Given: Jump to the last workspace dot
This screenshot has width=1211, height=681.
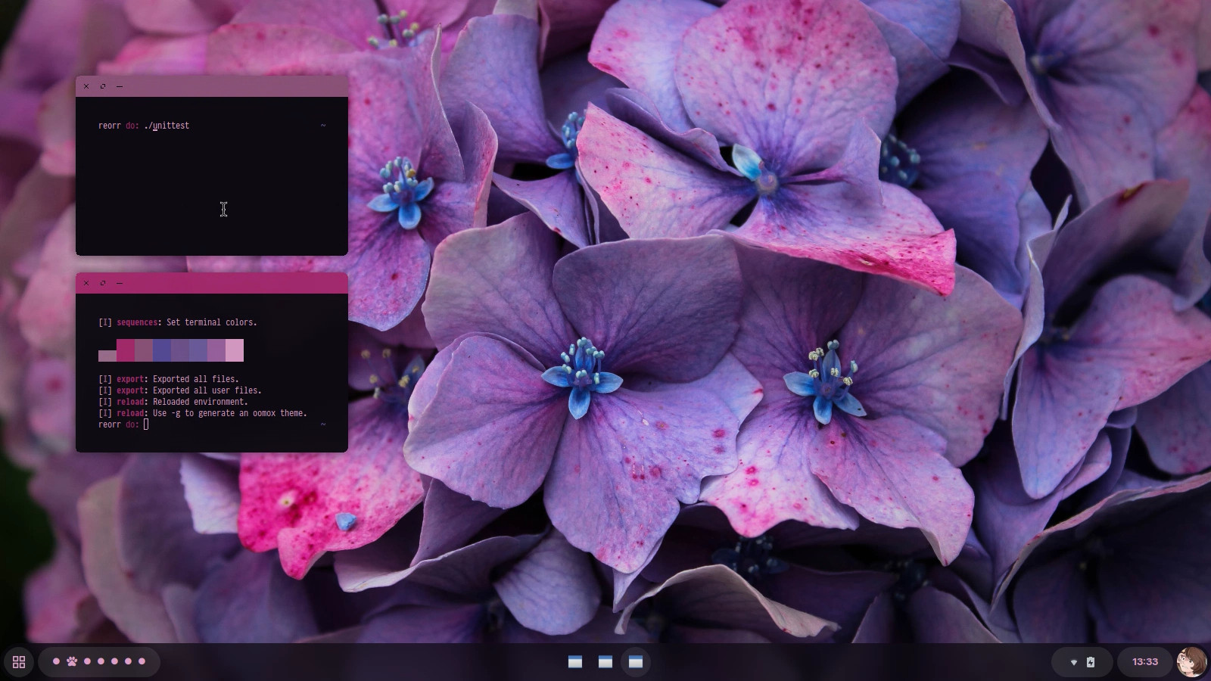Looking at the screenshot, I should pos(142,661).
